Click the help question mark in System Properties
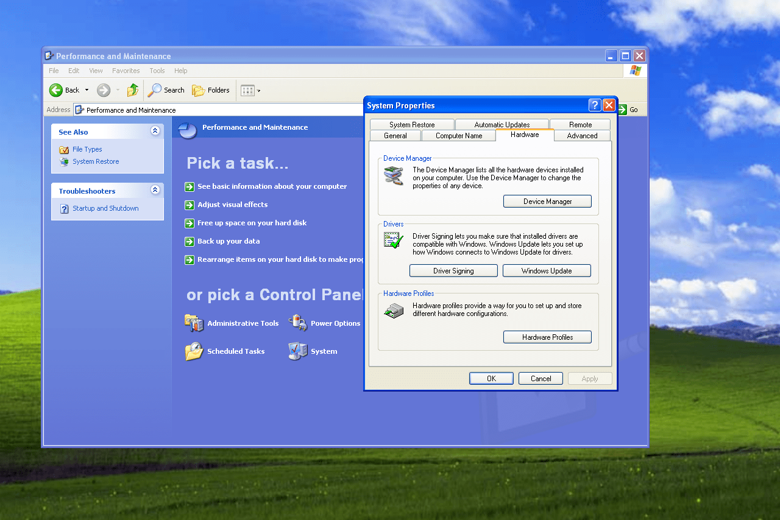Screen dimensions: 780x520 [595, 105]
